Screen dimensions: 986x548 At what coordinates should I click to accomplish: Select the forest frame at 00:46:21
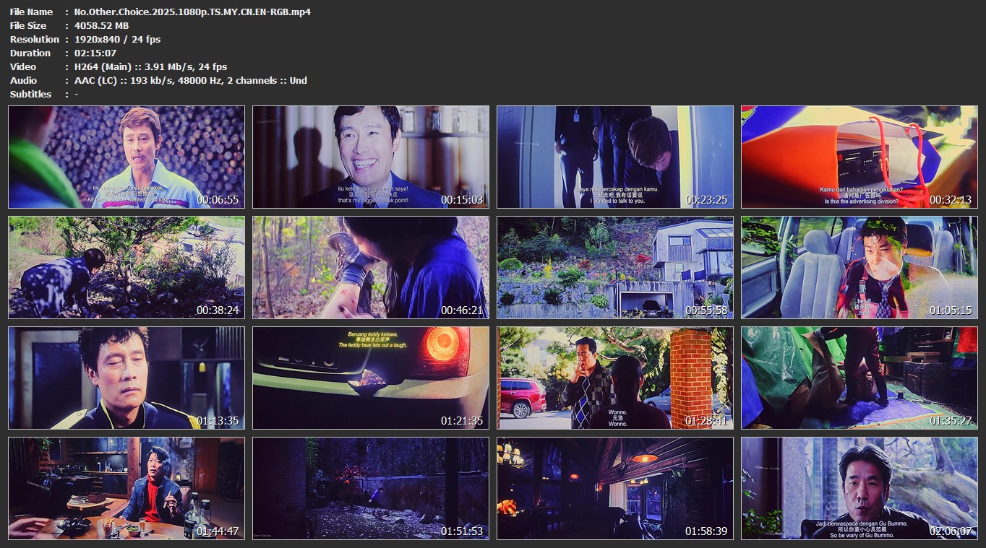pos(371,267)
